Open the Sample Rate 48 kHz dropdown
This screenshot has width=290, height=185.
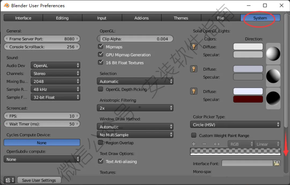coord(55,89)
